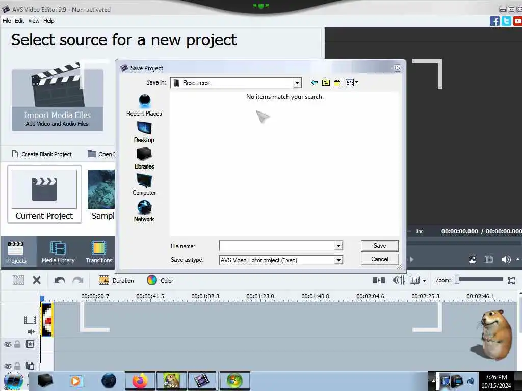Toggle eye visibility on effects track
This screenshot has width=522, height=391.
8,345
